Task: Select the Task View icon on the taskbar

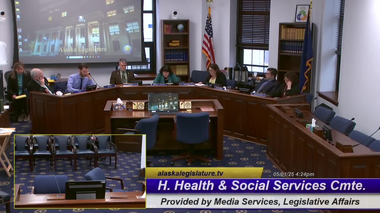Action: (x=90, y=57)
